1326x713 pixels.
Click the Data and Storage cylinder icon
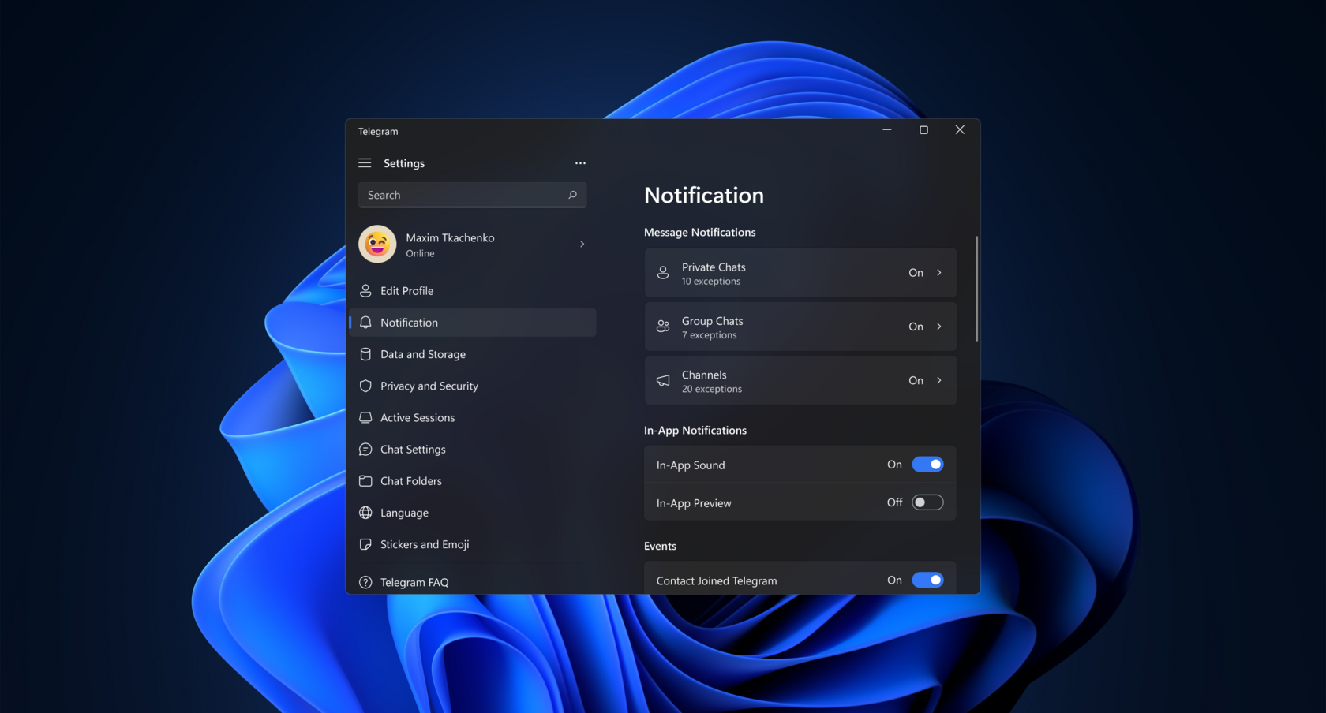[x=365, y=354]
